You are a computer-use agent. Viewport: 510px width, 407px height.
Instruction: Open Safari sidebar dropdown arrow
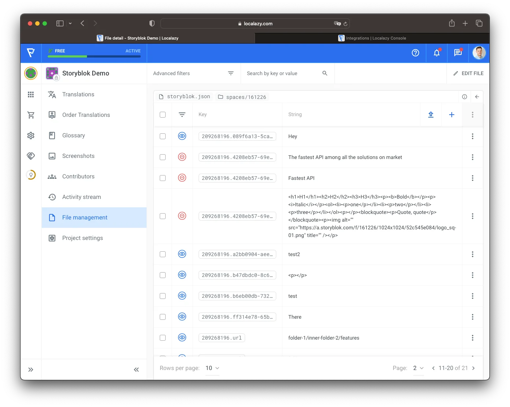[70, 23]
